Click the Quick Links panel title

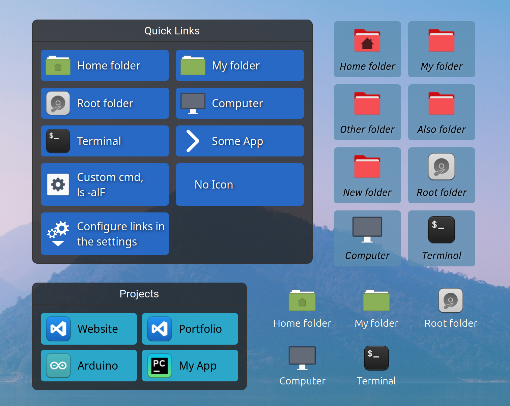pyautogui.click(x=172, y=31)
